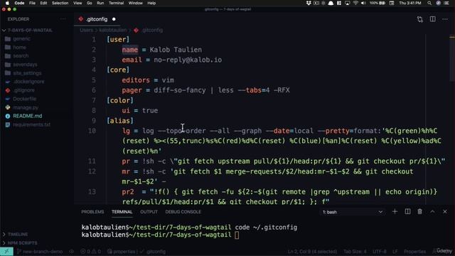Close .gitconfig tab via unsaved dot
455x256 pixels.
coord(114,19)
